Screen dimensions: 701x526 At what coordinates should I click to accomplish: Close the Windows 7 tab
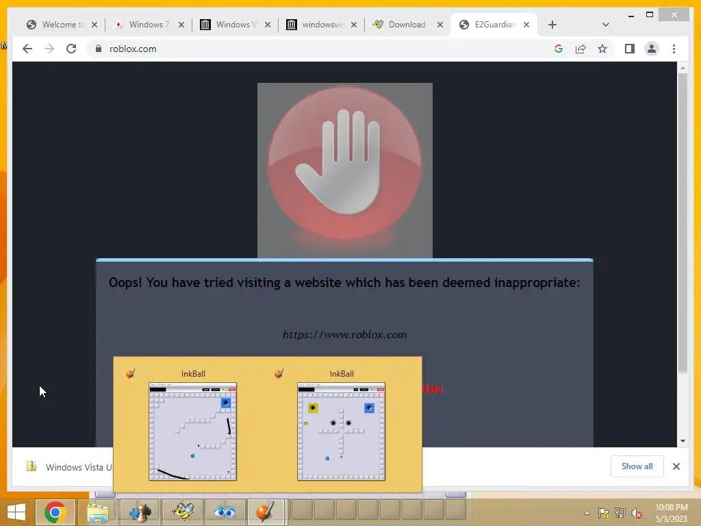[x=181, y=25]
